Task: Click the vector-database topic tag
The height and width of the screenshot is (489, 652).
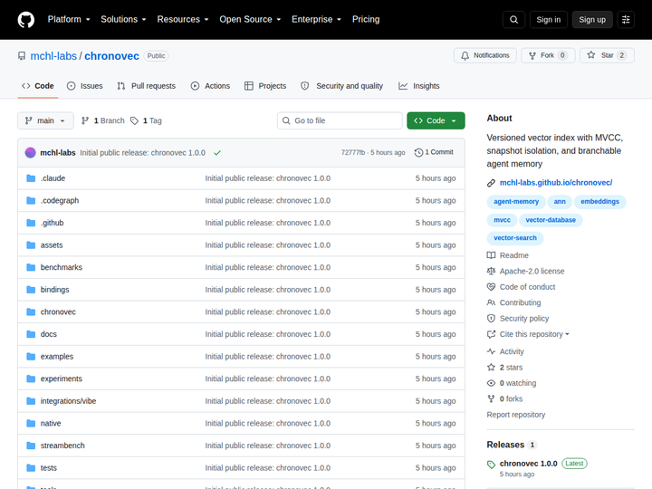Action: (x=551, y=220)
